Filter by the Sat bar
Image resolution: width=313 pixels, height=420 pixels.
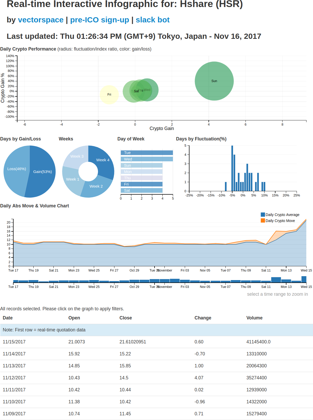click(142, 190)
